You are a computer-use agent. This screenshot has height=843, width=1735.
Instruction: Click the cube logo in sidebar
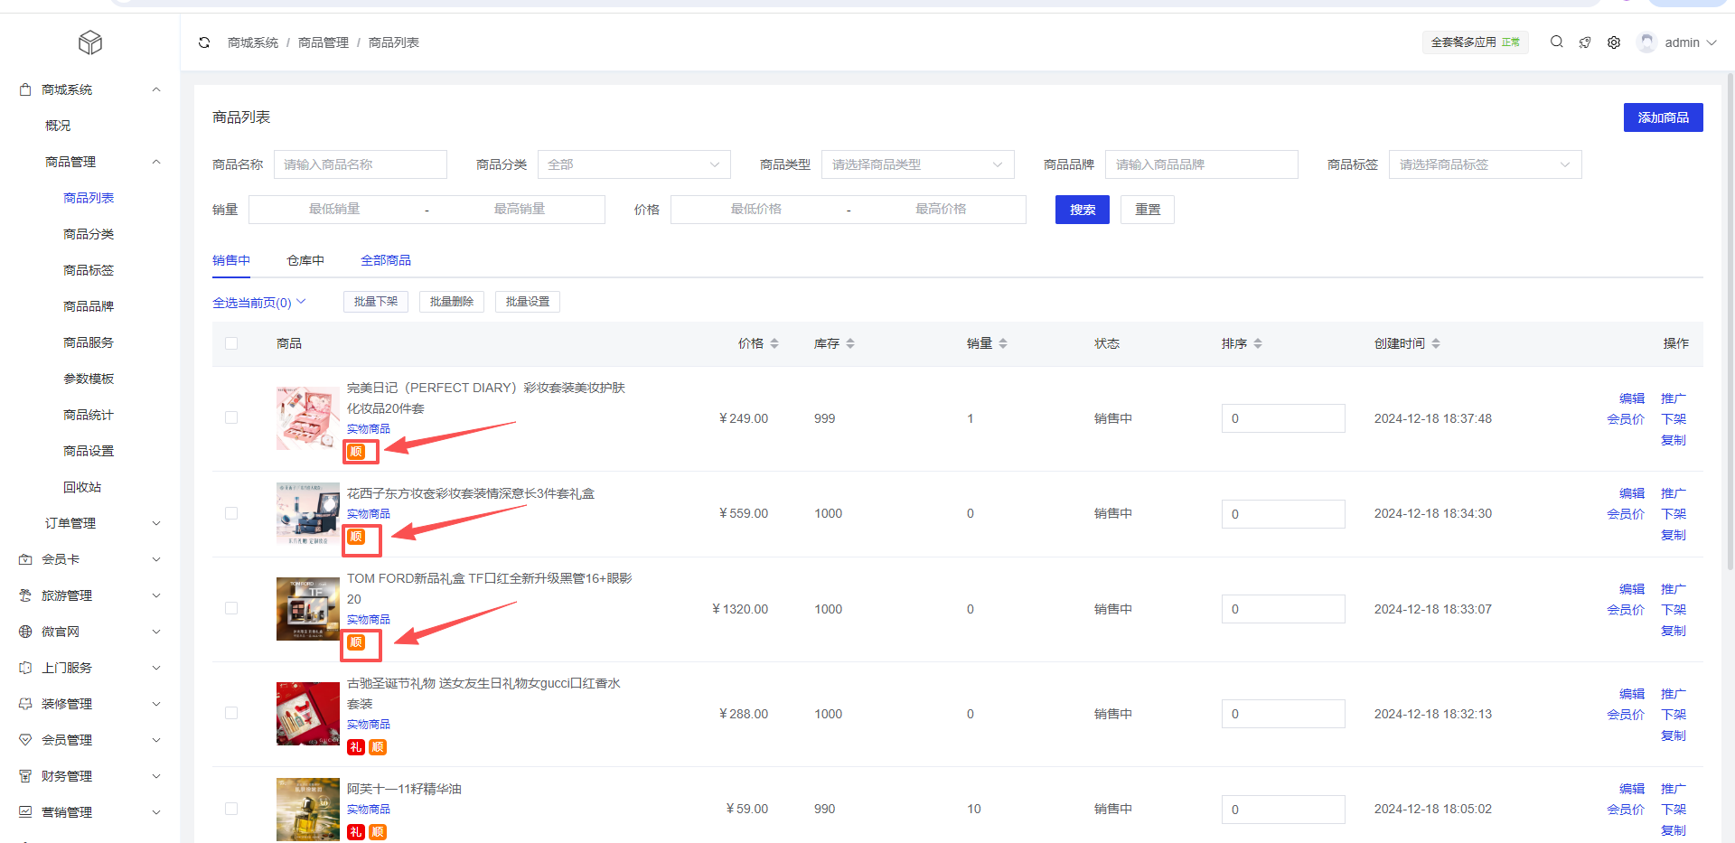(x=90, y=42)
